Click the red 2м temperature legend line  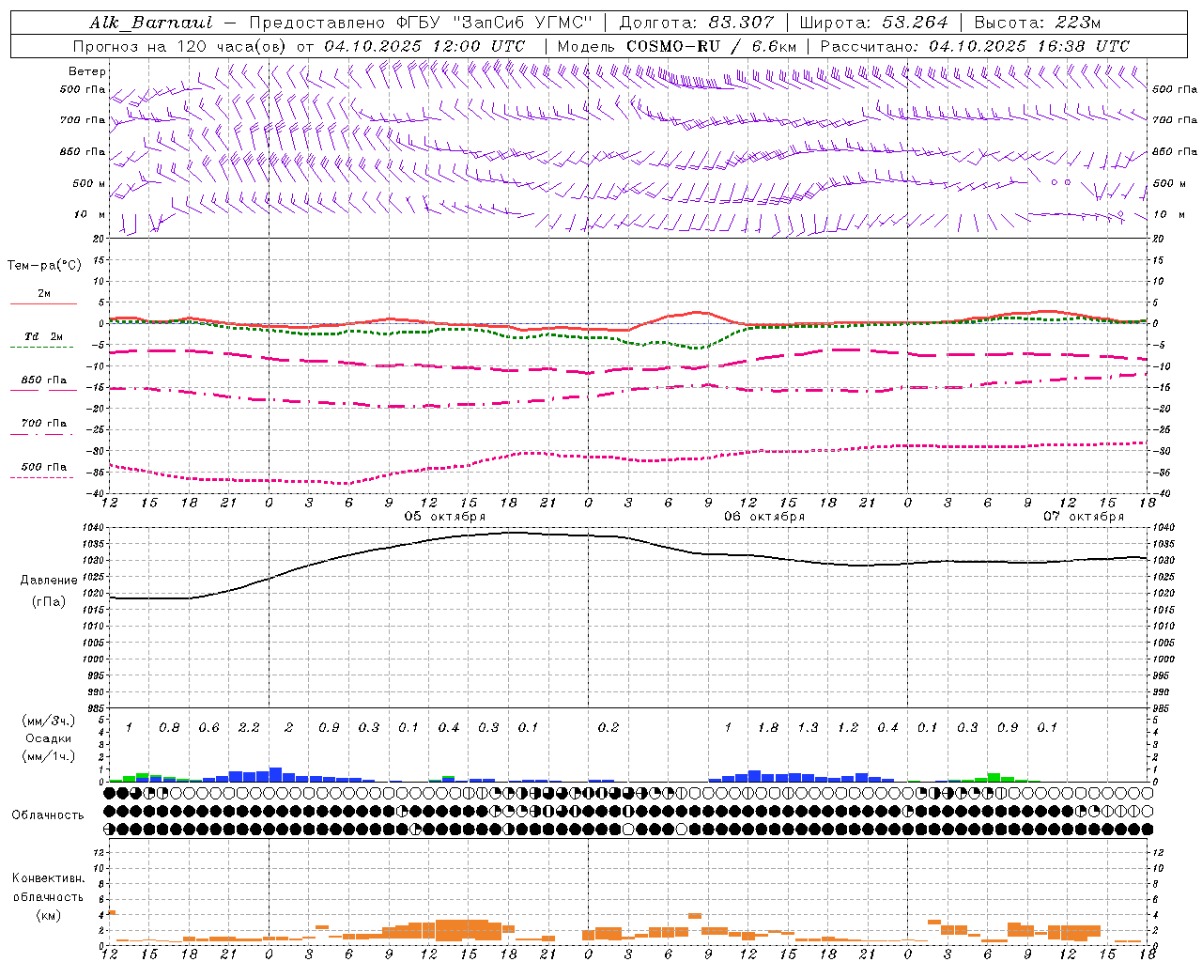coord(44,303)
